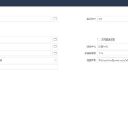Enable the 启用超速报警 checkbox
Viewport: 128px width, 128px height.
[99, 39]
